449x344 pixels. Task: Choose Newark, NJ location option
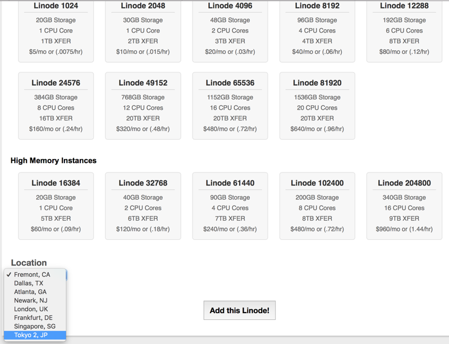[35, 300]
